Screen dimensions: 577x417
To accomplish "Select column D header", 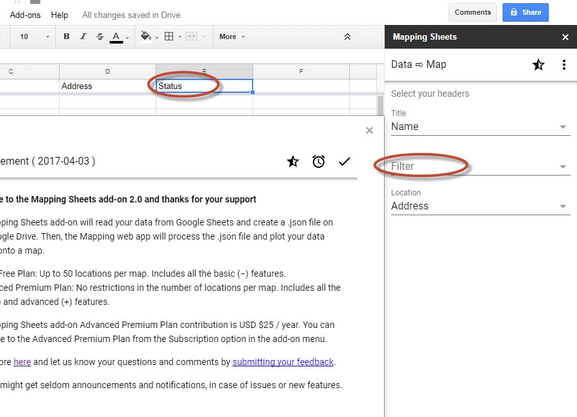I will coord(108,71).
